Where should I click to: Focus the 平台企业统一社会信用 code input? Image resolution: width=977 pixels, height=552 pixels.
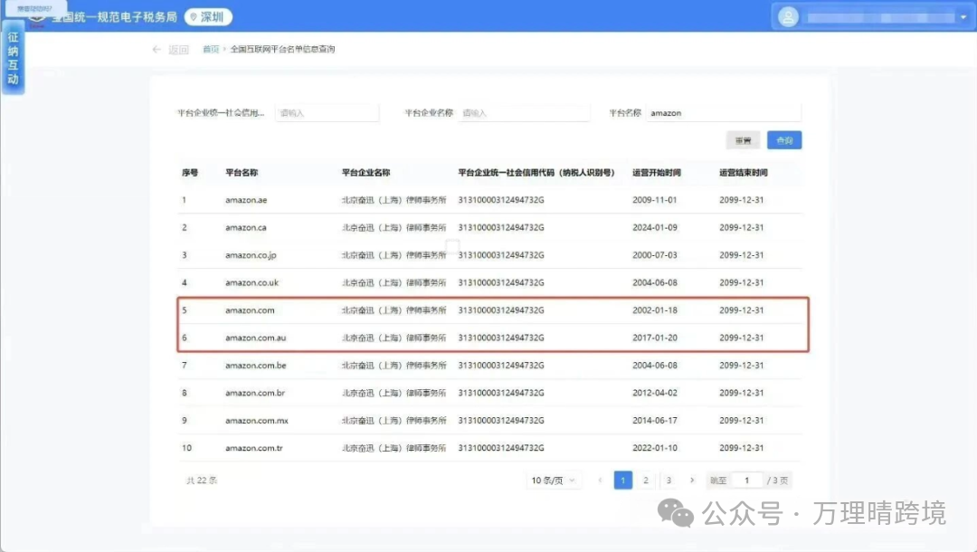[x=327, y=113]
